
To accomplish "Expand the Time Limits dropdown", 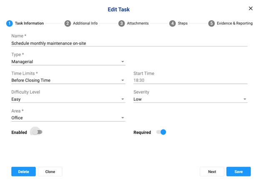I will (x=68, y=81).
